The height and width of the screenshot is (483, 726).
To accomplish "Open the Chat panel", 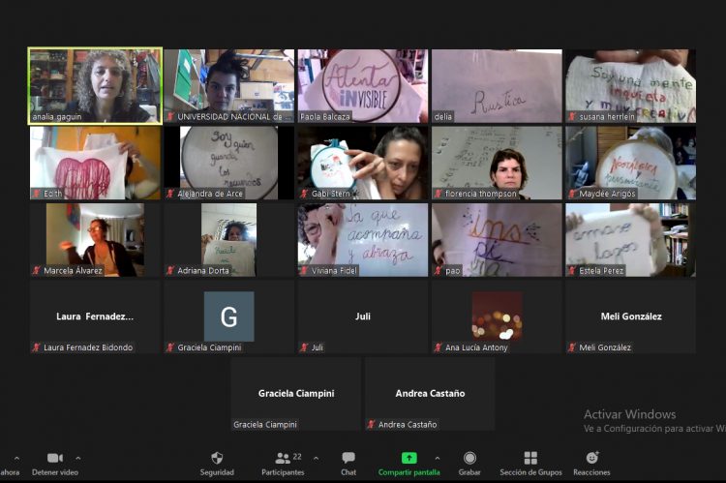I will 348,458.
